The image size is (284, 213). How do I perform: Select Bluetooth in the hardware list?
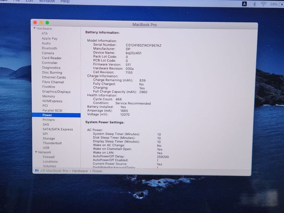49,48
